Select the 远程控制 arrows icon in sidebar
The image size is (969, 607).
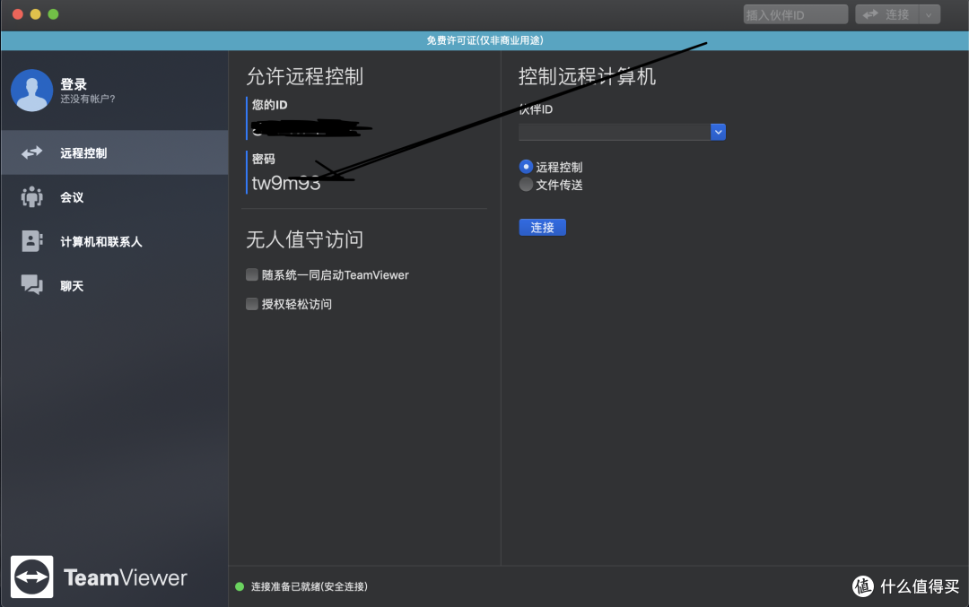click(x=31, y=152)
